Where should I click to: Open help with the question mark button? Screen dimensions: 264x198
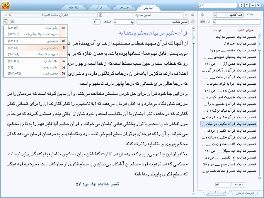pos(247,5)
